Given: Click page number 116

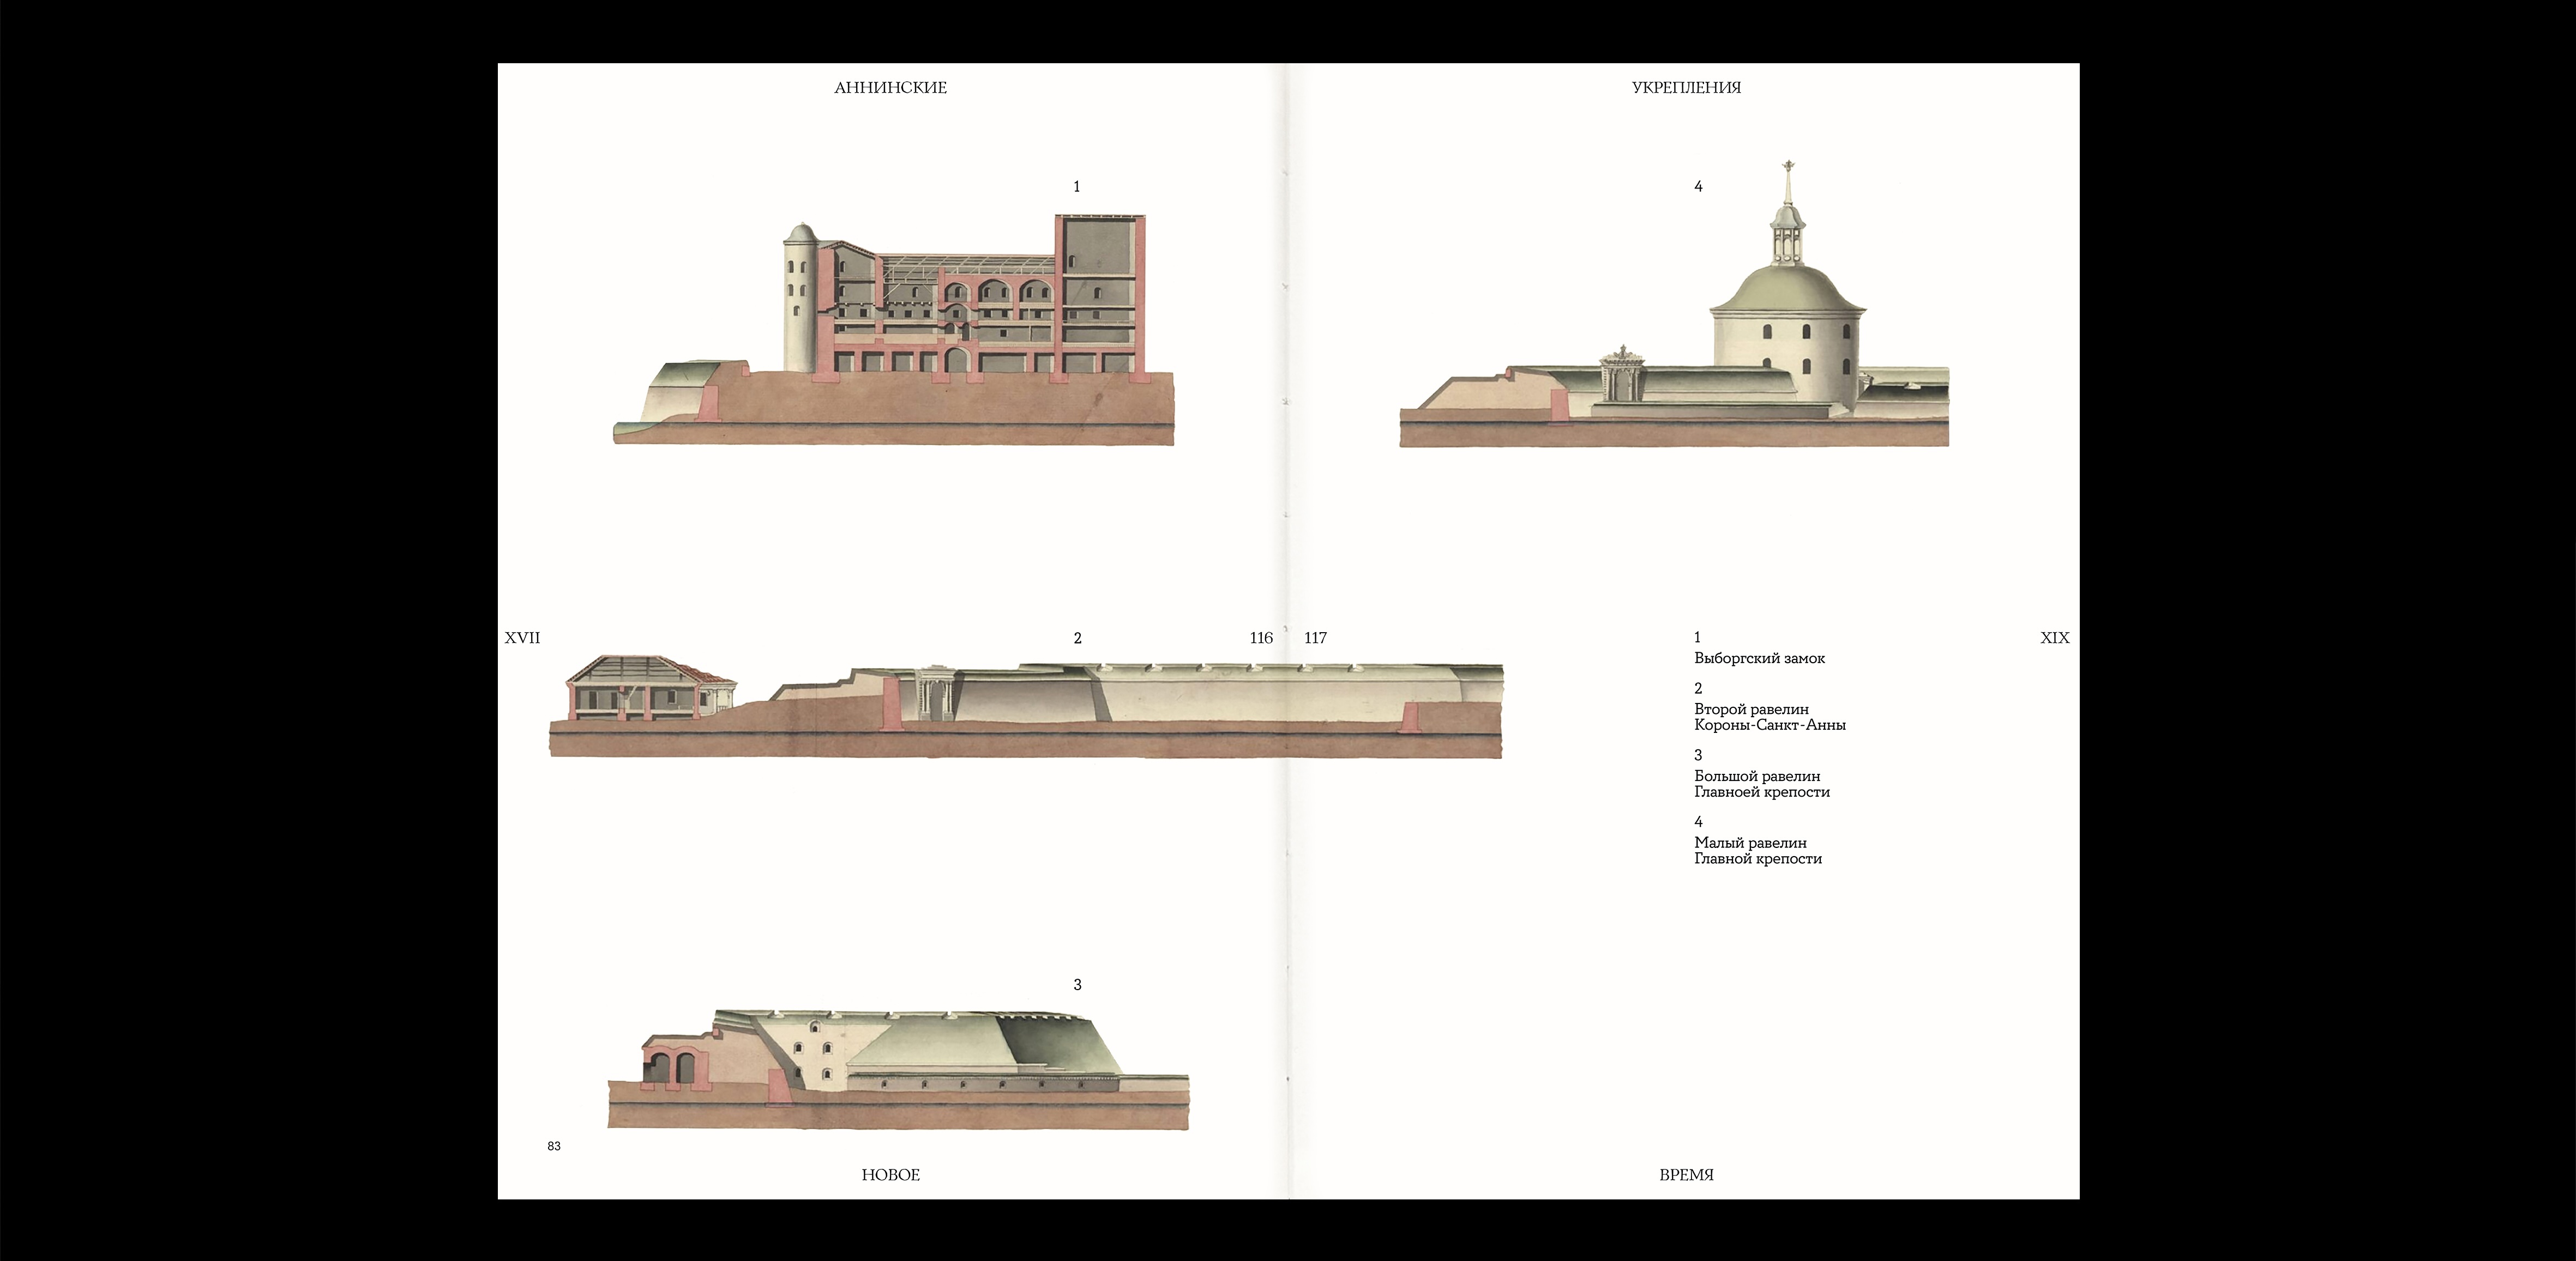Looking at the screenshot, I should pyautogui.click(x=1261, y=638).
